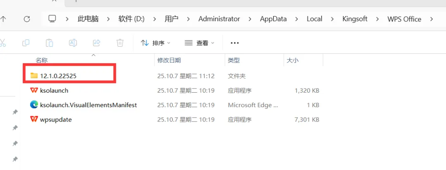446x170 pixels.
Task: Click the Share icon in toolbar
Action: click(96, 43)
